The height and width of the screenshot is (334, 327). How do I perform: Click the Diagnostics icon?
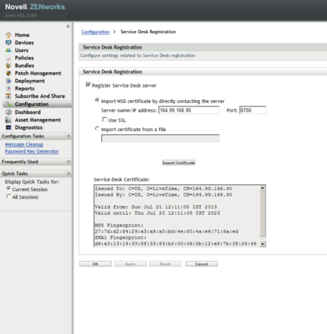point(9,128)
